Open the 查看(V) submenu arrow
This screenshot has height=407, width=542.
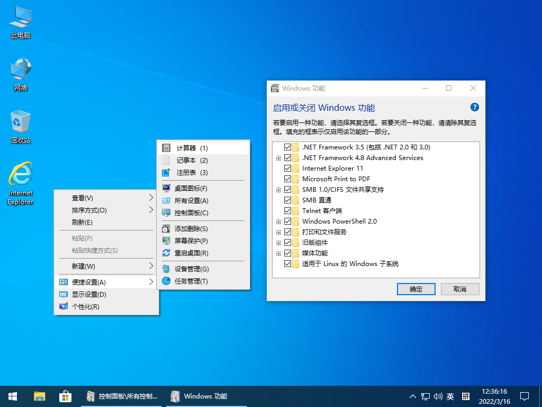click(151, 198)
